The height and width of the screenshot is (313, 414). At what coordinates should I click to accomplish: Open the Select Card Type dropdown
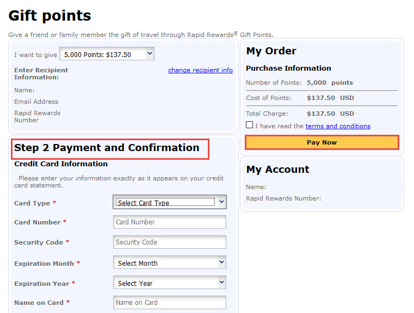point(170,202)
